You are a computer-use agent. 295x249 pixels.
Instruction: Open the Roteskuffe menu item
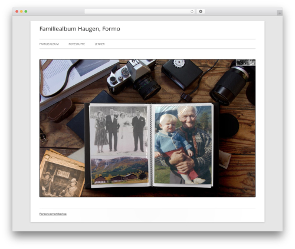tap(77, 44)
